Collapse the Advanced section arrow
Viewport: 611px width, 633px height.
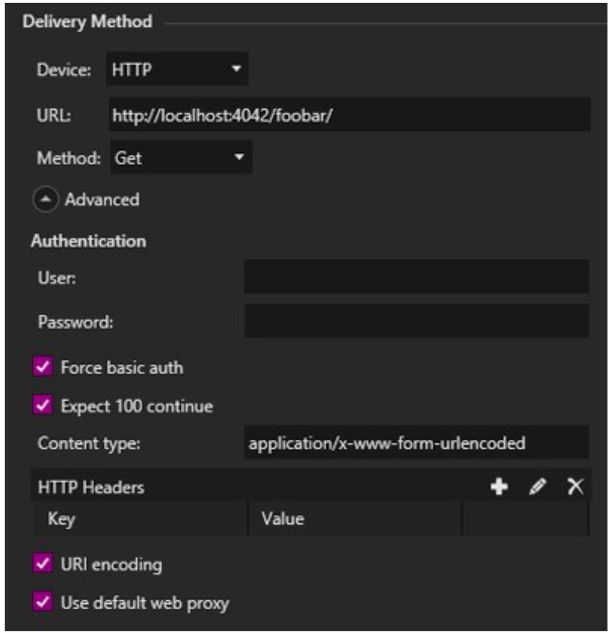(45, 199)
